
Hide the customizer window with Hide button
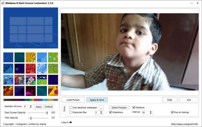[170, 100]
